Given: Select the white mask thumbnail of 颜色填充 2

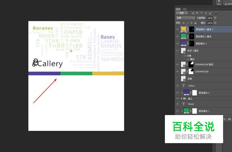Looking at the screenshot, I should pyautogui.click(x=195, y=93).
